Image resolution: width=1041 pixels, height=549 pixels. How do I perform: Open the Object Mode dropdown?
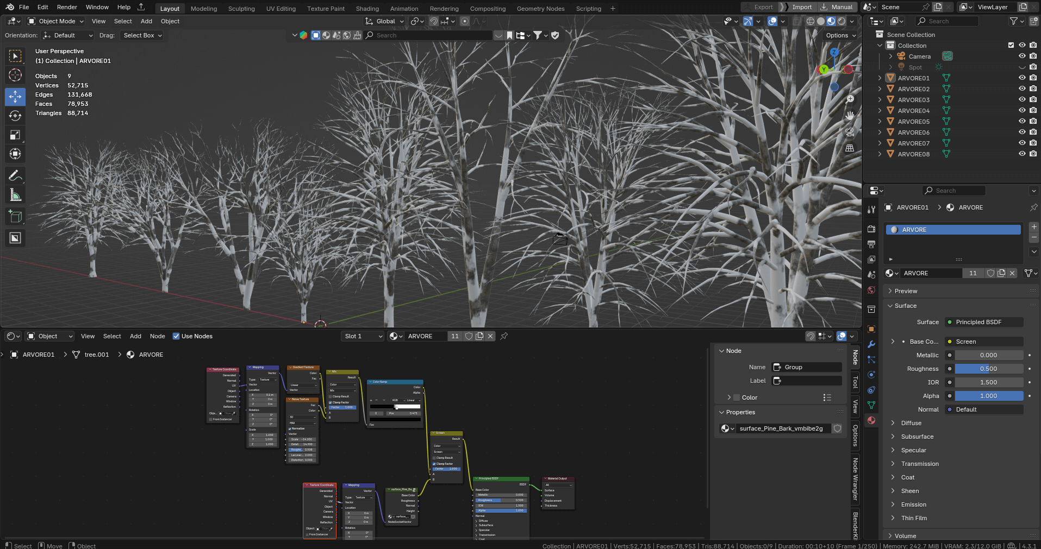[55, 21]
